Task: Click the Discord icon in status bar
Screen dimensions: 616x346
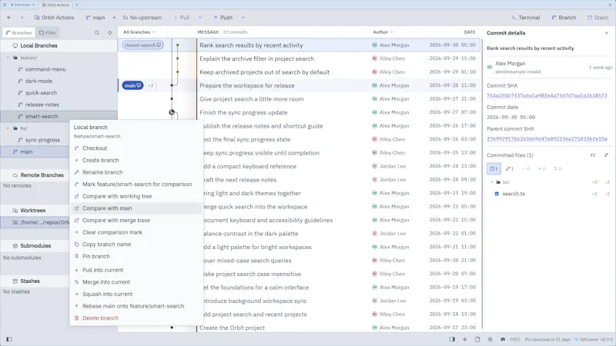Action: pos(503,339)
